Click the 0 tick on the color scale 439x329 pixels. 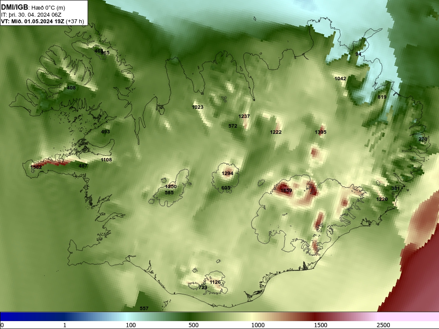coord(2,325)
